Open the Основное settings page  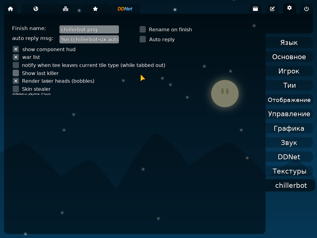pyautogui.click(x=289, y=57)
